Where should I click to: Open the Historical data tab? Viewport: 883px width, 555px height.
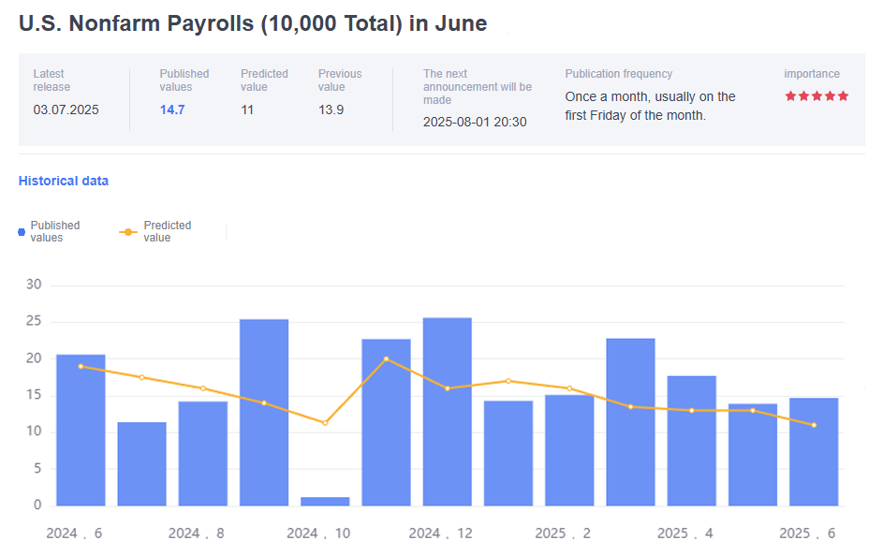click(x=64, y=181)
